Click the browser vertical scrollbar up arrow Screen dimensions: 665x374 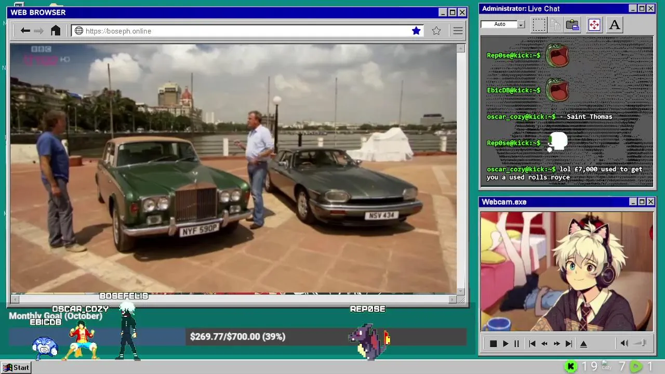click(460, 48)
